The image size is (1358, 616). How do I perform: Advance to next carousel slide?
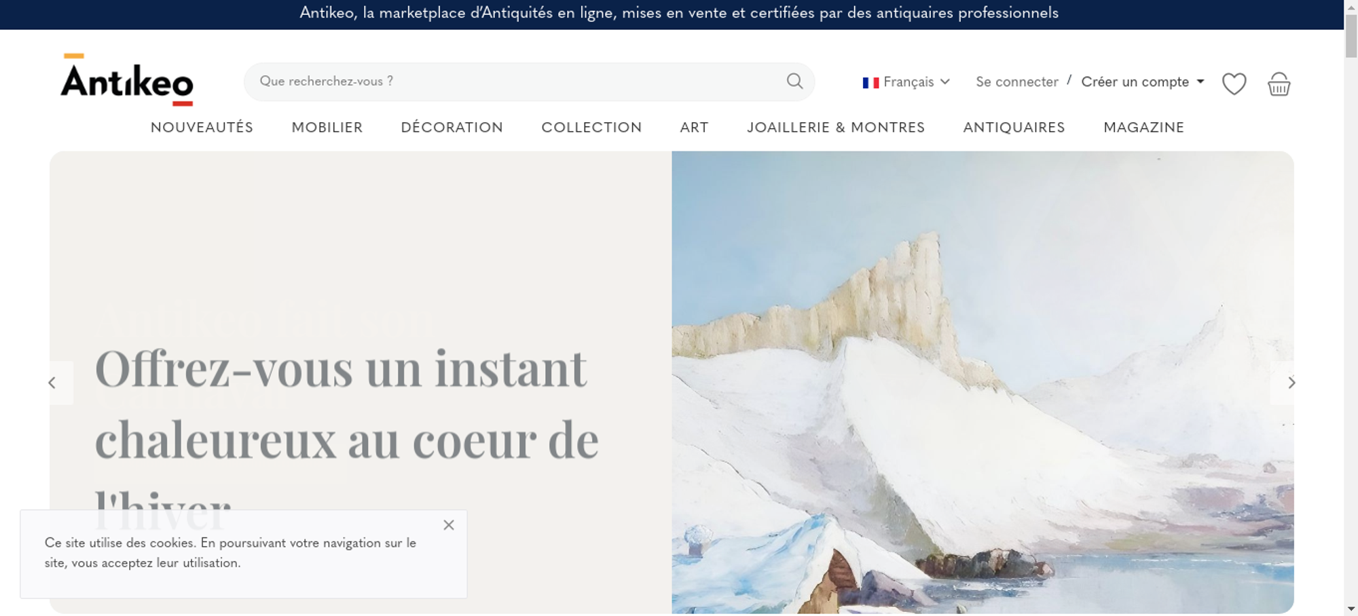tap(1291, 383)
